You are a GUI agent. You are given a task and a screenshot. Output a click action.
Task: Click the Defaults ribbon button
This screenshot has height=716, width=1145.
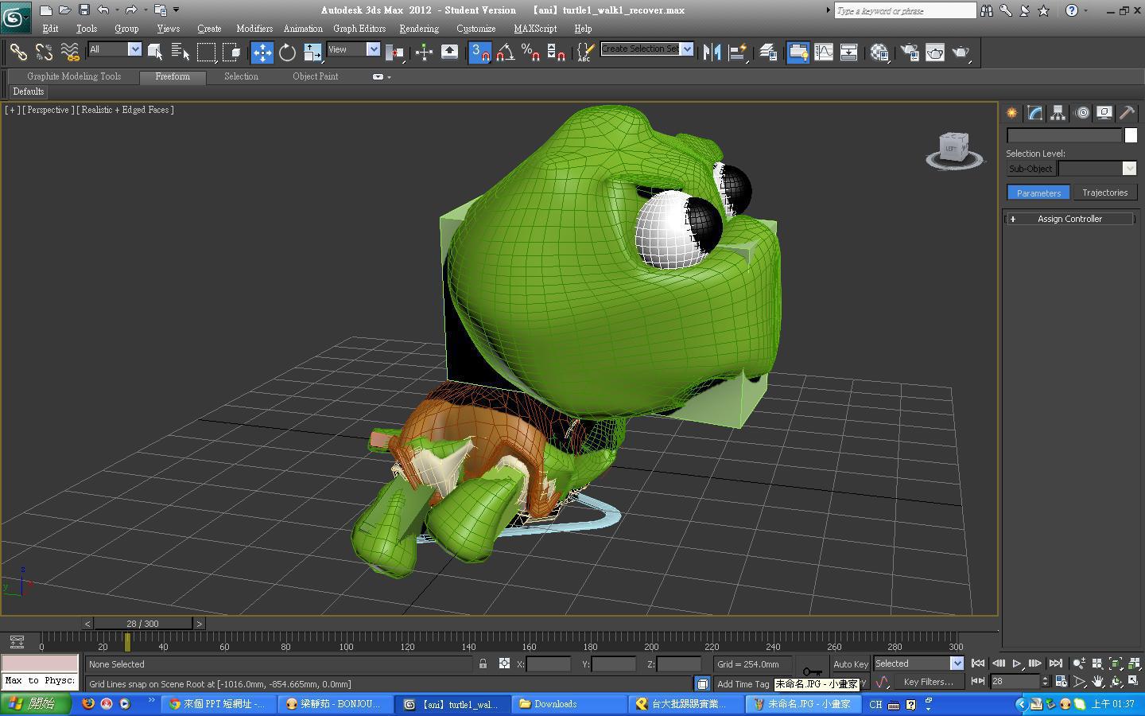[x=29, y=92]
